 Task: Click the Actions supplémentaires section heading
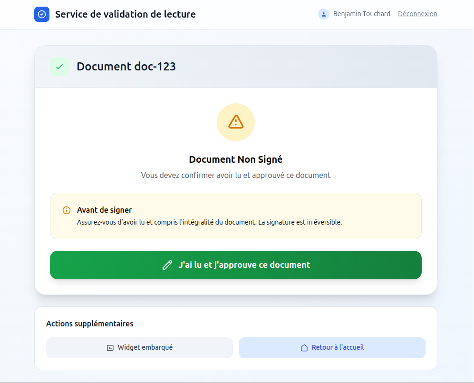coord(90,324)
